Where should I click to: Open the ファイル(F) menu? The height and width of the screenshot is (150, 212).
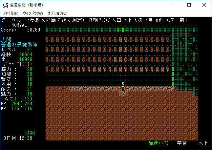point(11,13)
